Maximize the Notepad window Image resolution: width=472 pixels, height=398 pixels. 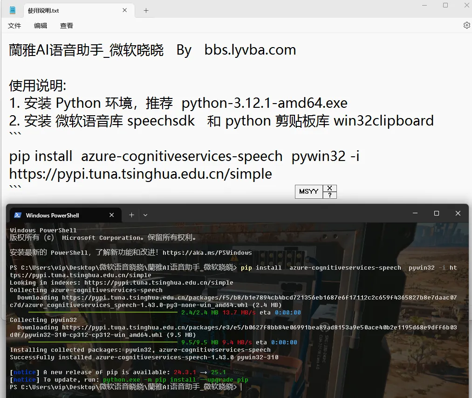pos(445,5)
